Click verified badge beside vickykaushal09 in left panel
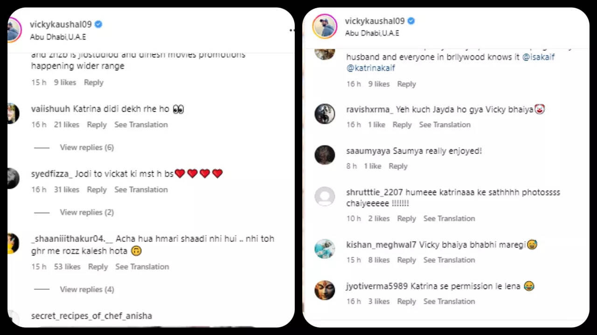 [x=98, y=24]
